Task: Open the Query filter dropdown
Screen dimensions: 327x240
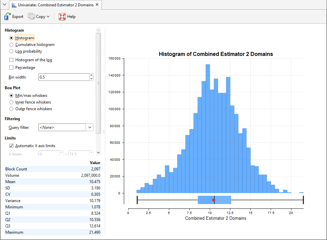Action: pos(90,127)
